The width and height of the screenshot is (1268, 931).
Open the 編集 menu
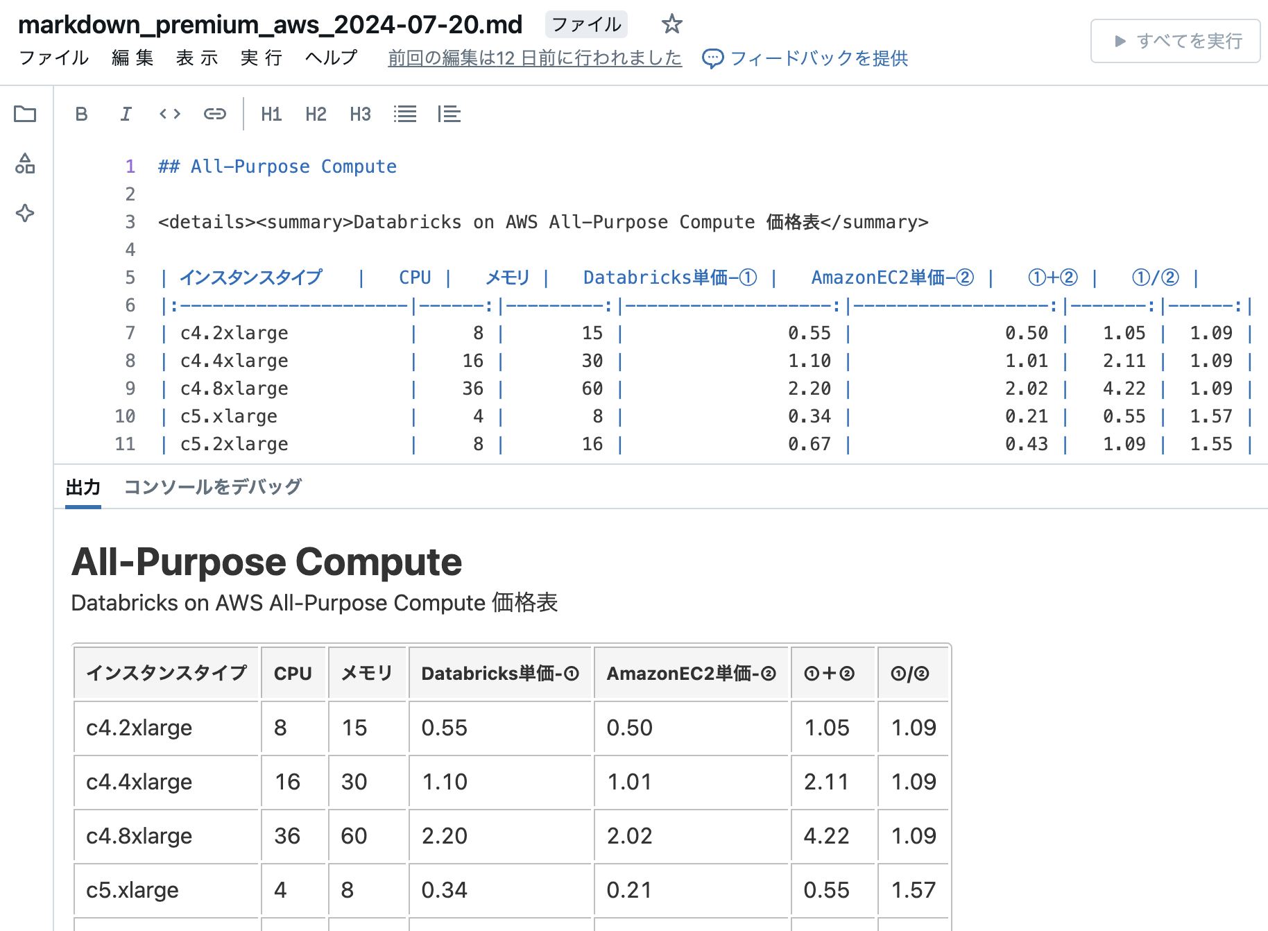(132, 58)
